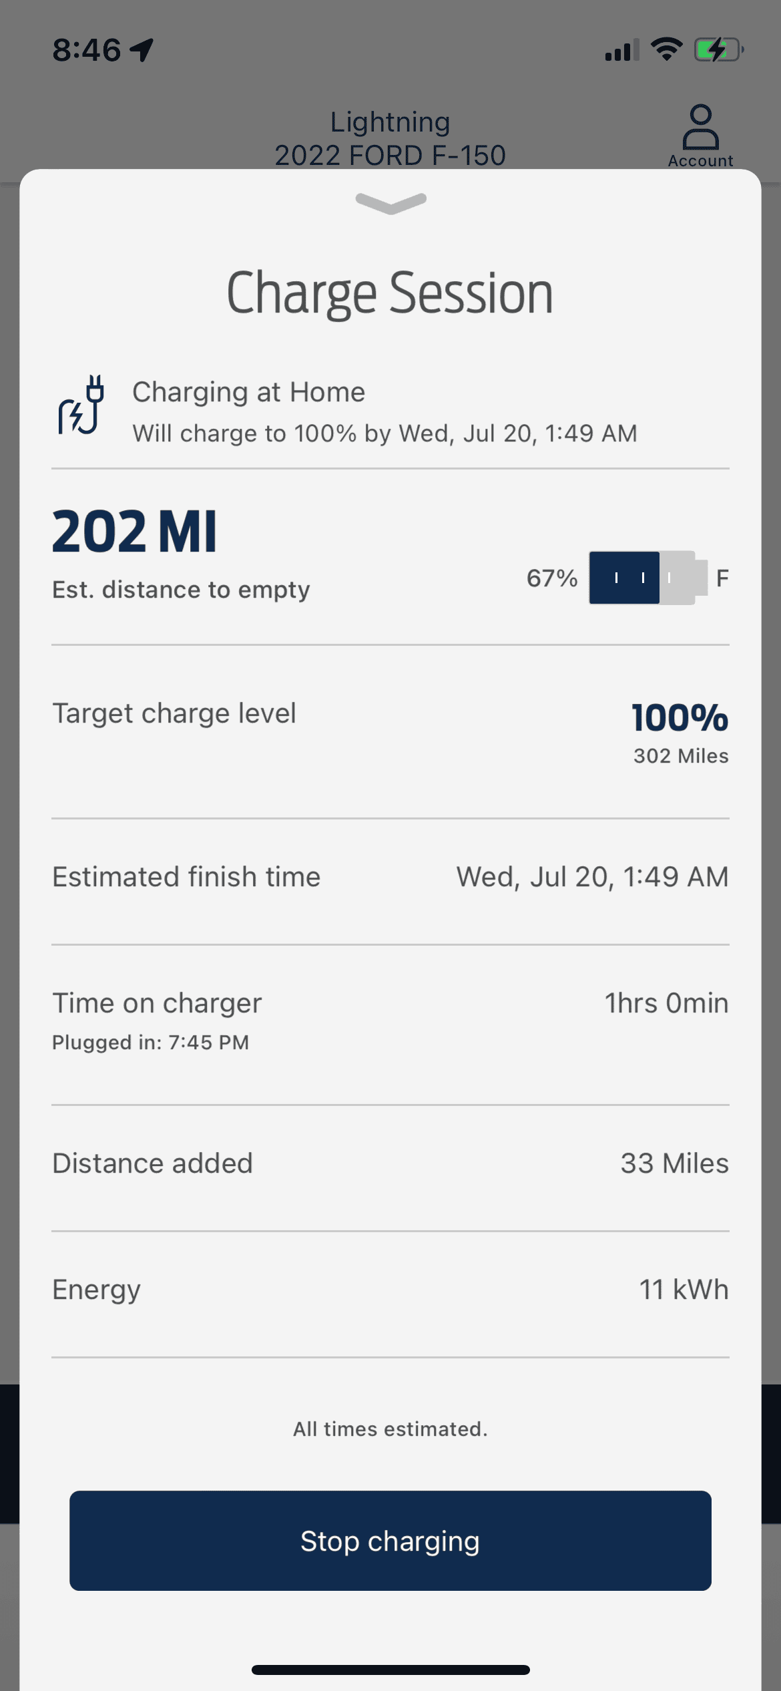Tap the Distance added 33 Miles value

tap(674, 1163)
